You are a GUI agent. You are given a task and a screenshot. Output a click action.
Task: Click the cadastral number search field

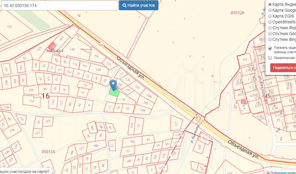pyautogui.click(x=60, y=6)
